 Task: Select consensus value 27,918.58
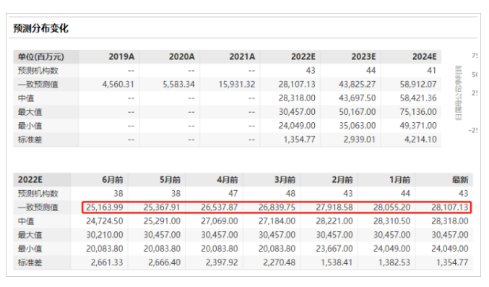(334, 207)
